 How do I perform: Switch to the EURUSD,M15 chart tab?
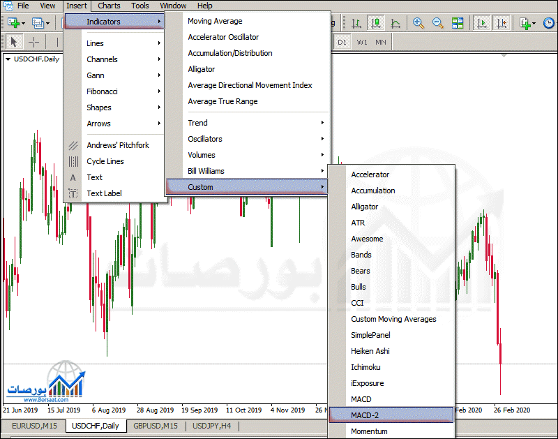[34, 426]
